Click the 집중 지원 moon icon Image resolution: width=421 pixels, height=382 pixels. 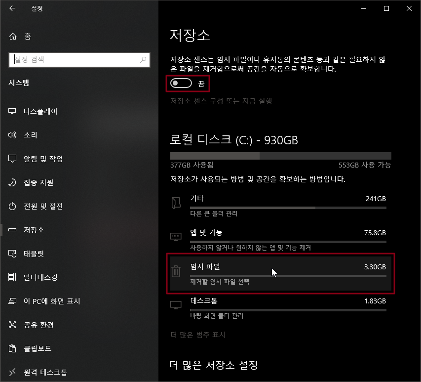[x=12, y=182]
